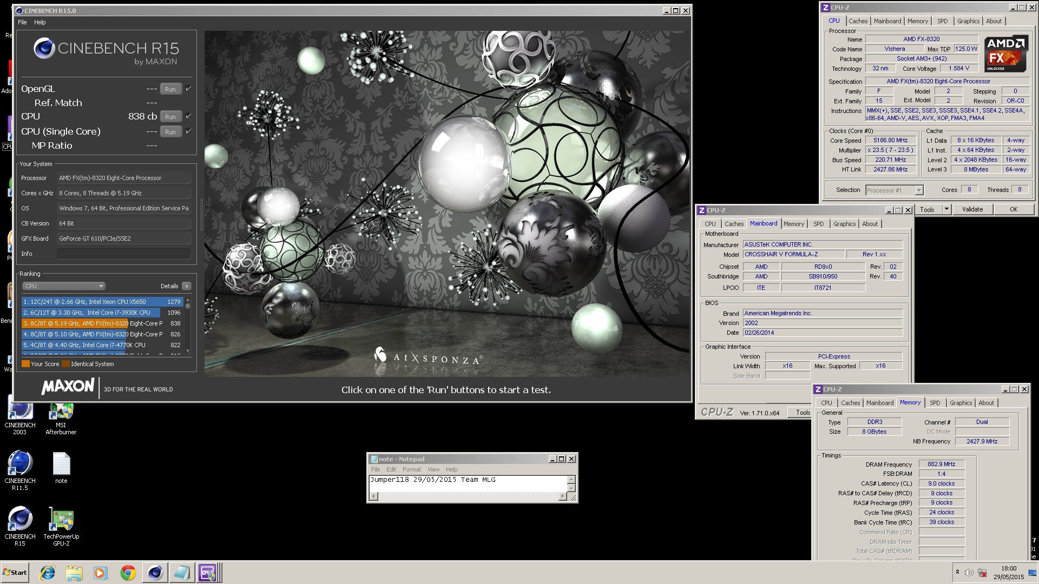Switch to Mainboard tab in CPU-Z Memory window

[x=880, y=403]
